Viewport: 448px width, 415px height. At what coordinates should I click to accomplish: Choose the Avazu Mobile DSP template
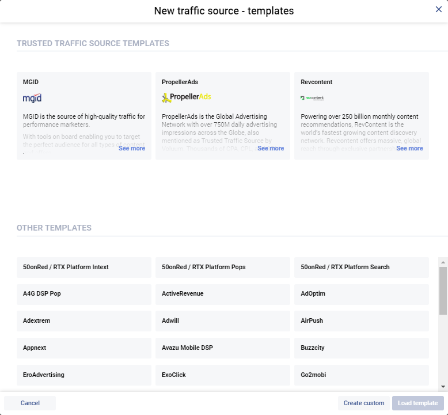223,348
